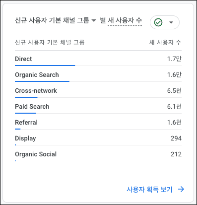Open the 사용자 획득 보기 link
197x205 pixels.
click(x=149, y=189)
